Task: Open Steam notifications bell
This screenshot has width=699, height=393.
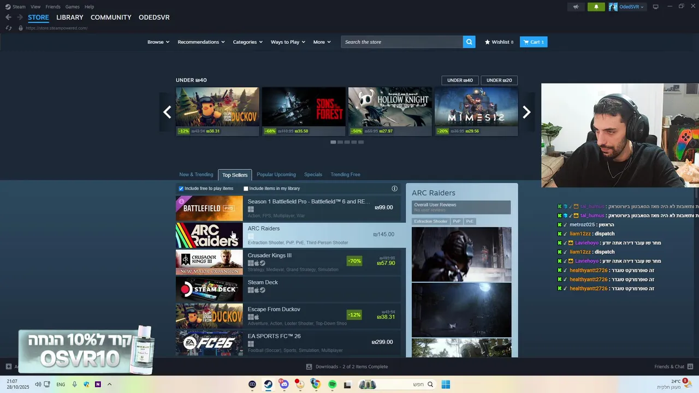Action: pos(596,7)
